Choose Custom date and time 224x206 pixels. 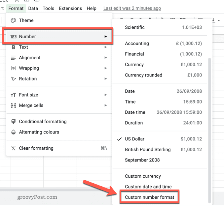point(148,187)
